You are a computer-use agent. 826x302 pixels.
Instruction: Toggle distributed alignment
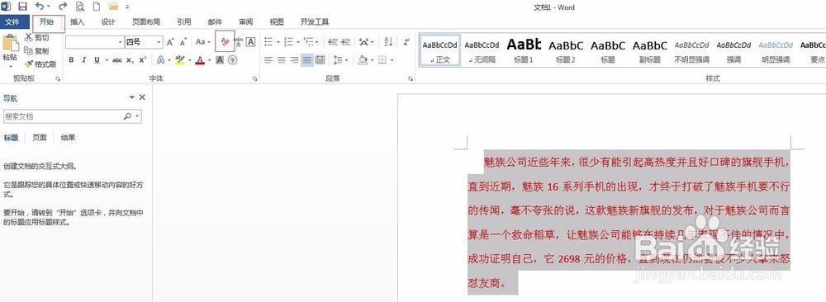tap(320, 60)
